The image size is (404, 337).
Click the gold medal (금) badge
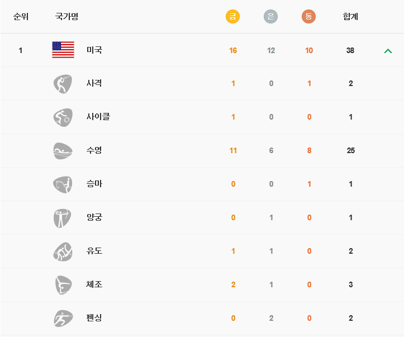pyautogui.click(x=232, y=17)
